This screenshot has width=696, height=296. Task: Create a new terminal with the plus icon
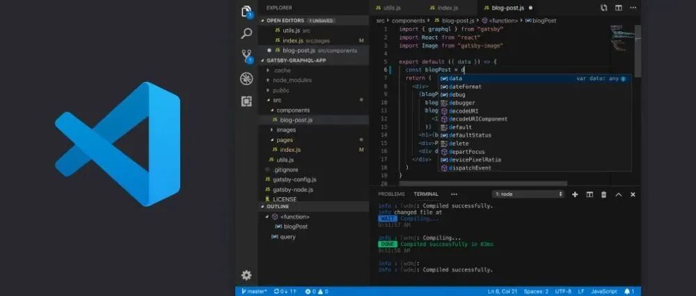(575, 194)
